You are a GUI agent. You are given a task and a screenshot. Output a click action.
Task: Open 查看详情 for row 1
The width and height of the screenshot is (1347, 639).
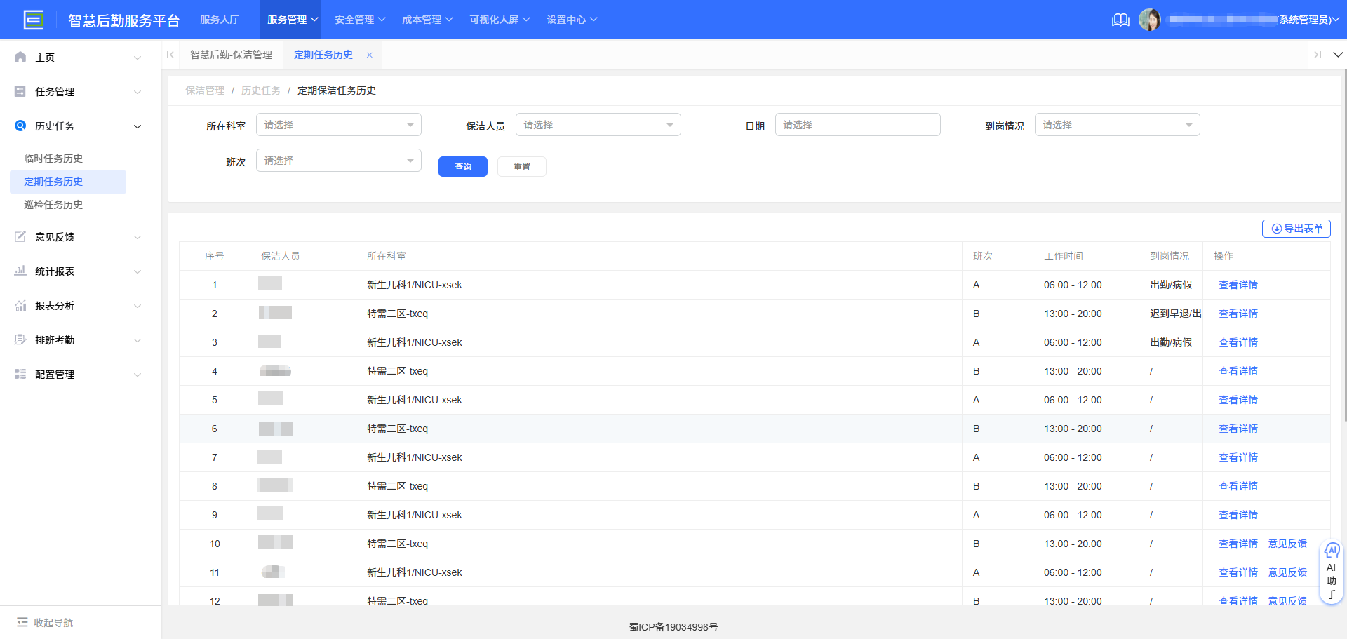pos(1238,285)
